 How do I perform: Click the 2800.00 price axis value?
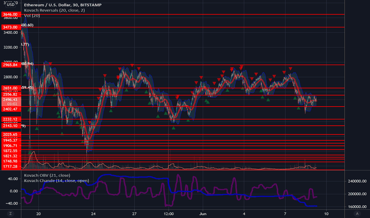11,77
